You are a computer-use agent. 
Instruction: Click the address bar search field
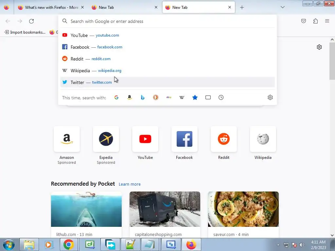click(x=167, y=21)
